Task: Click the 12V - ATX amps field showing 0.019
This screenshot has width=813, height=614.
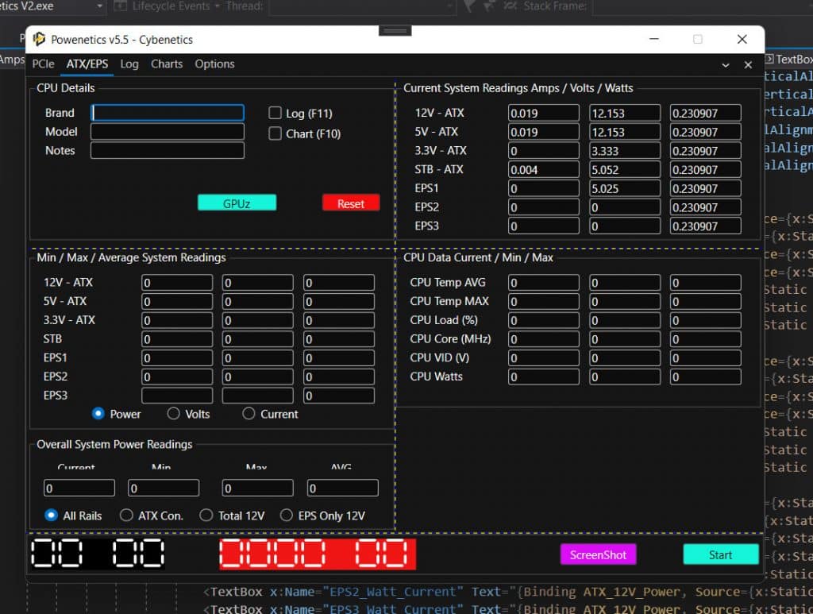Action: 543,113
